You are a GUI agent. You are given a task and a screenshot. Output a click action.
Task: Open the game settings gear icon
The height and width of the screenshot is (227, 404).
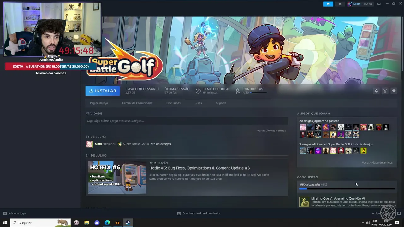point(376,91)
